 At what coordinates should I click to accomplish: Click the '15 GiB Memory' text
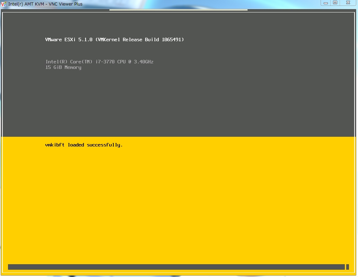point(63,67)
